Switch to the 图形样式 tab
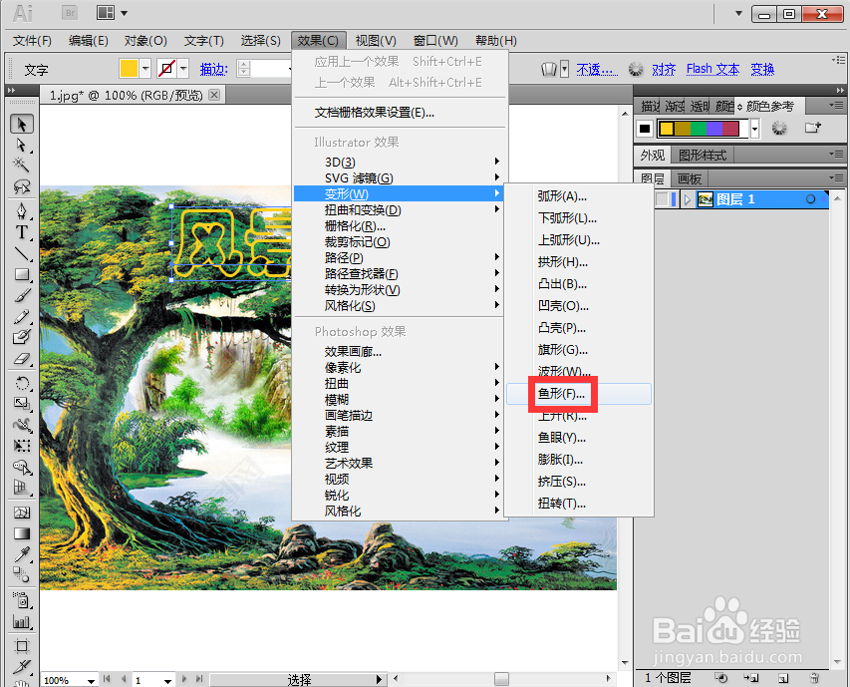850x687 pixels. (702, 156)
